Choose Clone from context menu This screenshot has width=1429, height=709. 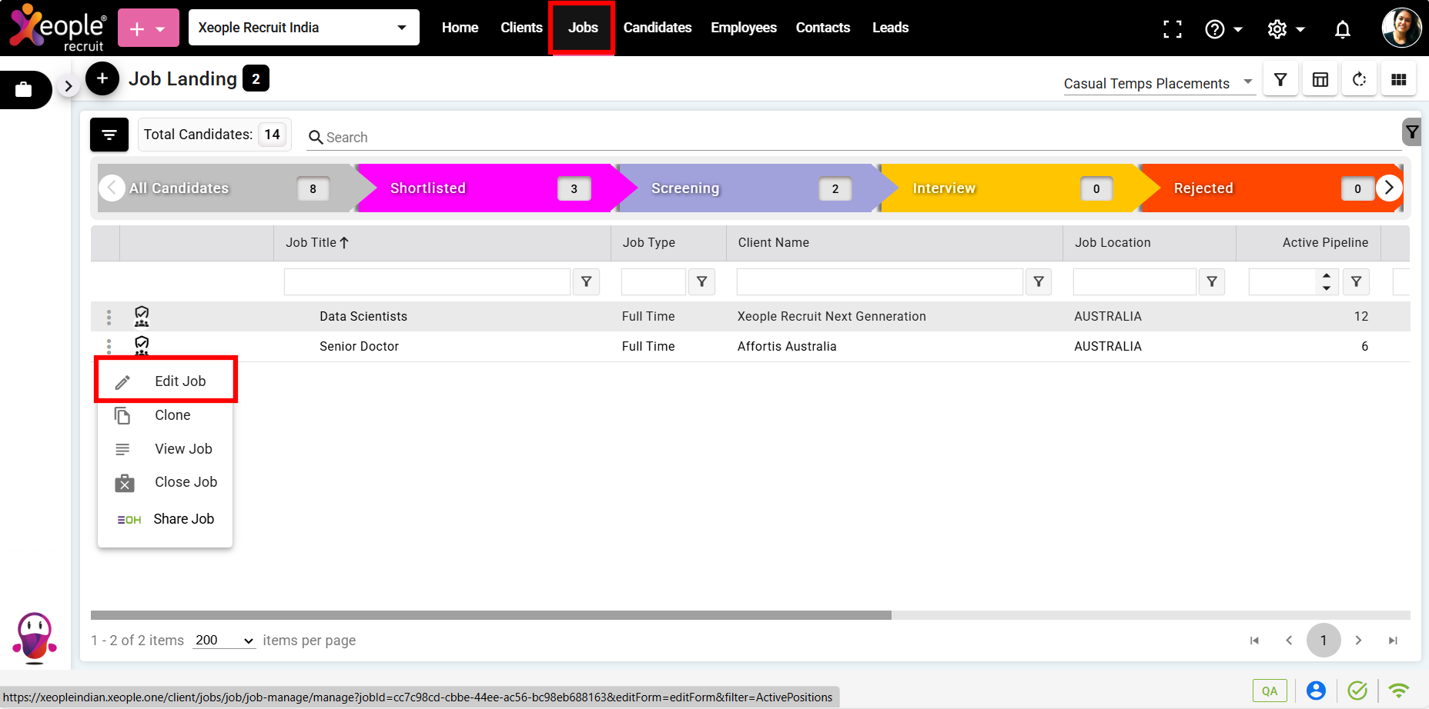166,415
